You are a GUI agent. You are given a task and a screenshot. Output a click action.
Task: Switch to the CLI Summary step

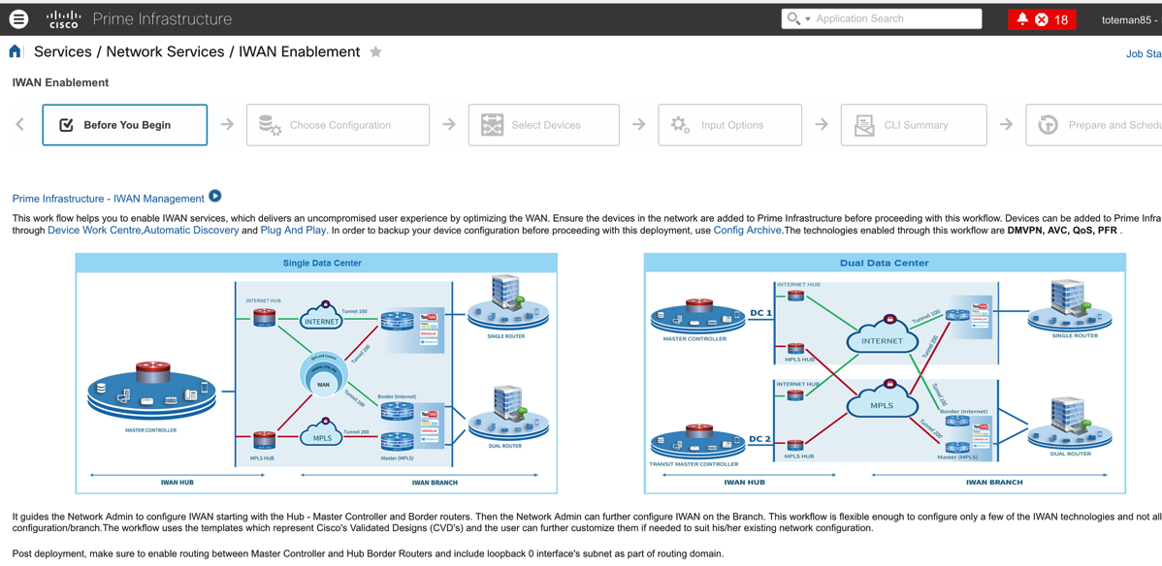click(914, 125)
